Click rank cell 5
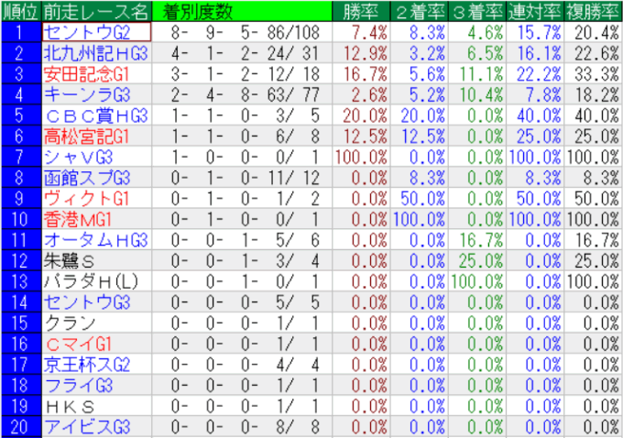Screen dimensions: 623x438 click(21, 115)
